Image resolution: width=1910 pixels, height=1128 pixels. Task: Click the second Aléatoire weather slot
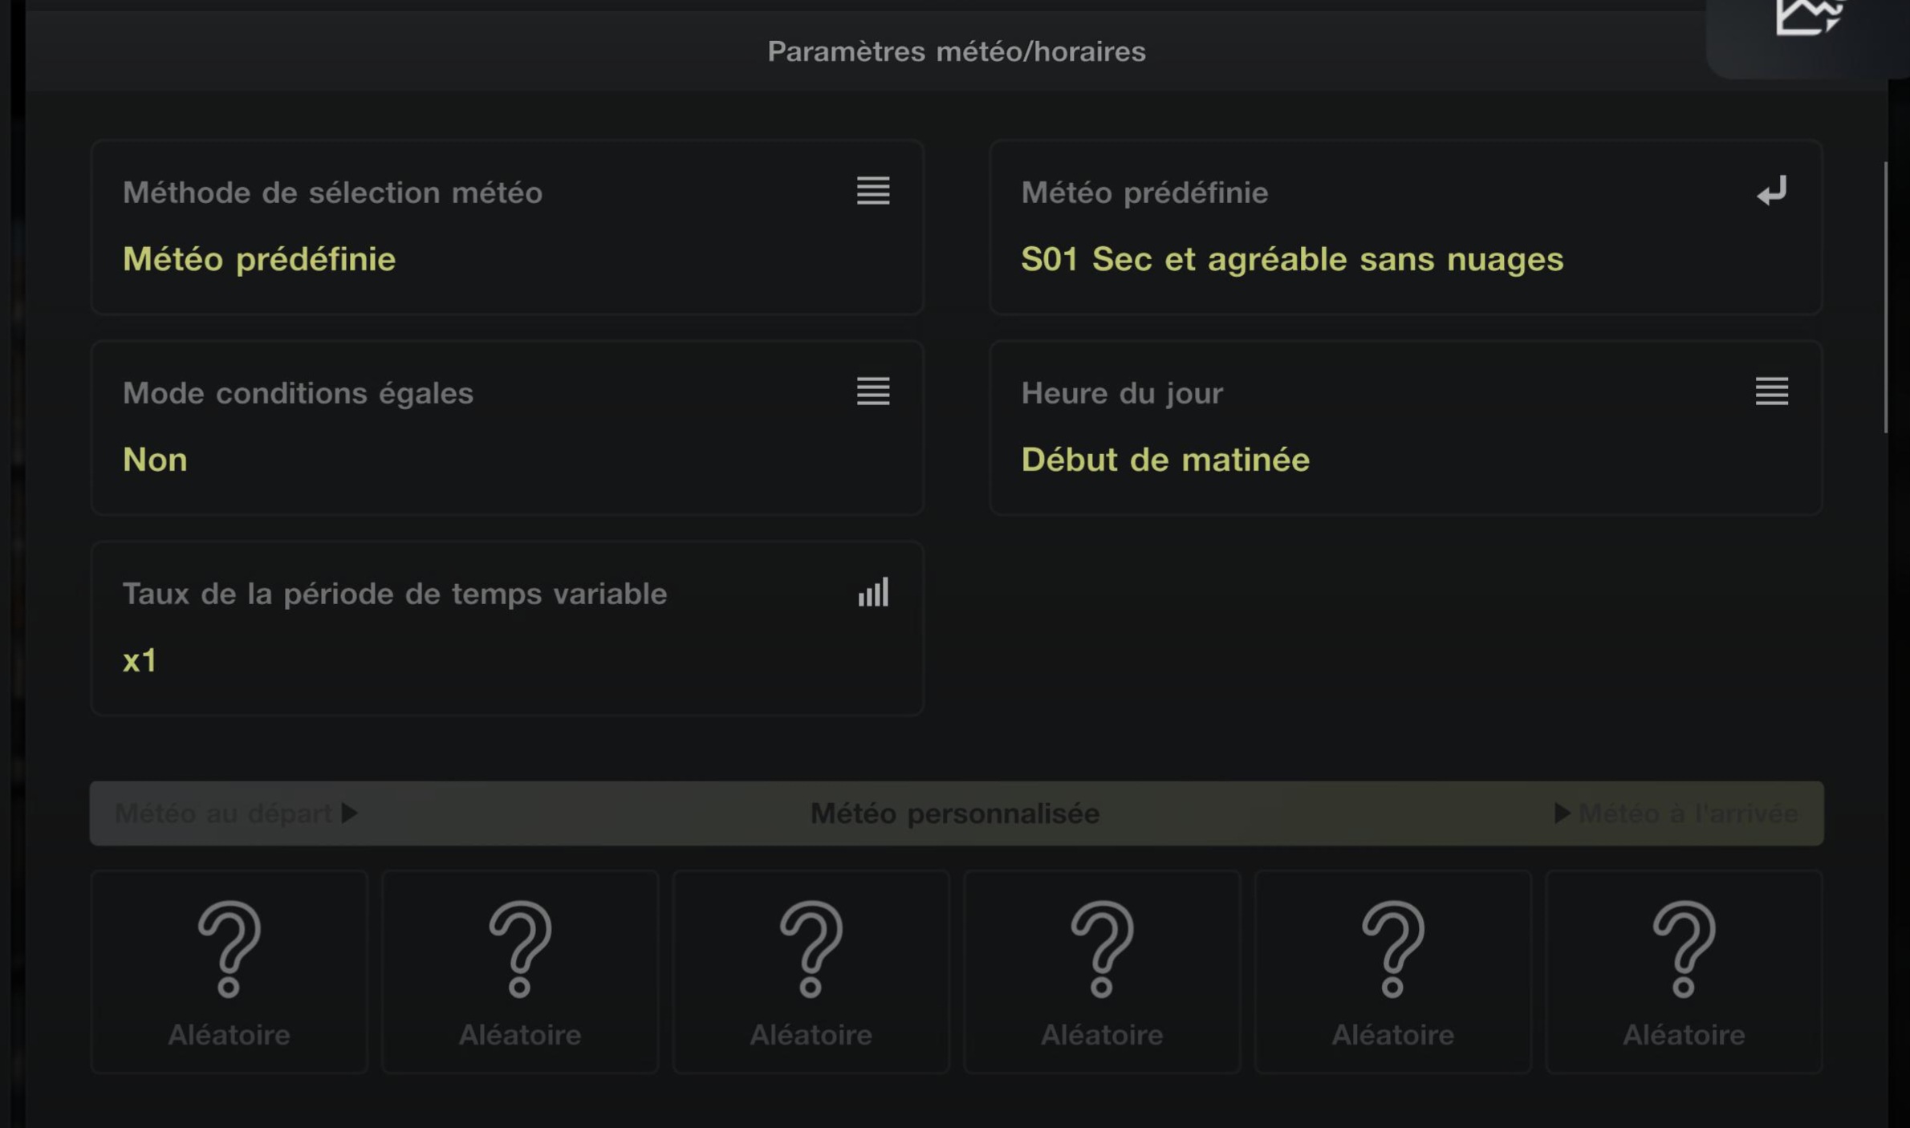[520, 971]
